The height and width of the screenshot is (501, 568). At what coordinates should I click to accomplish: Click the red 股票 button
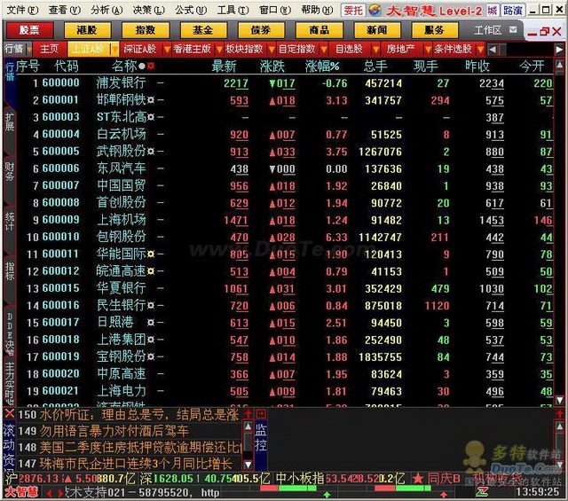tap(29, 30)
